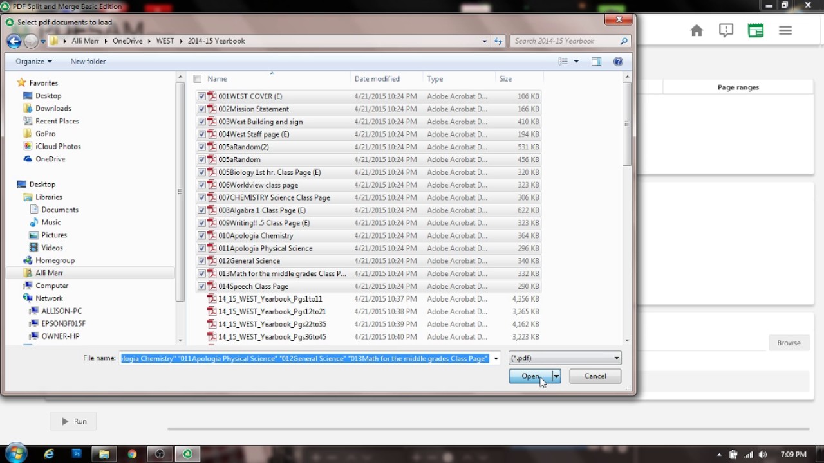This screenshot has width=824, height=463.
Task: Show hidden system tray icons
Action: (x=719, y=455)
